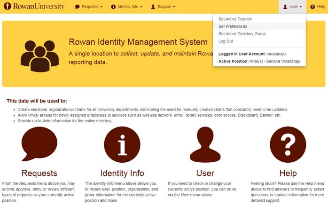
Task: Click the large Help question mark icon
Action: [x=288, y=144]
